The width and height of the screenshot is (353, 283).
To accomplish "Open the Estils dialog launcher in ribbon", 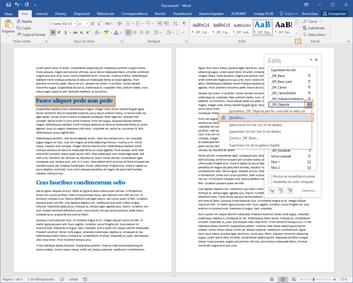I will tap(298, 42).
